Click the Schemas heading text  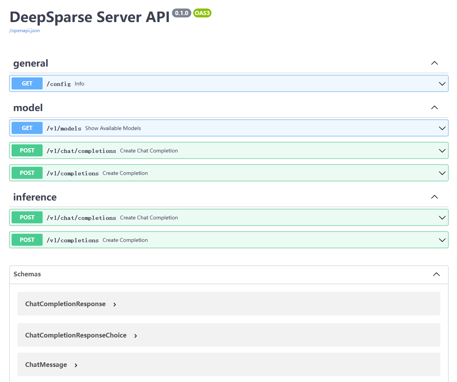27,274
